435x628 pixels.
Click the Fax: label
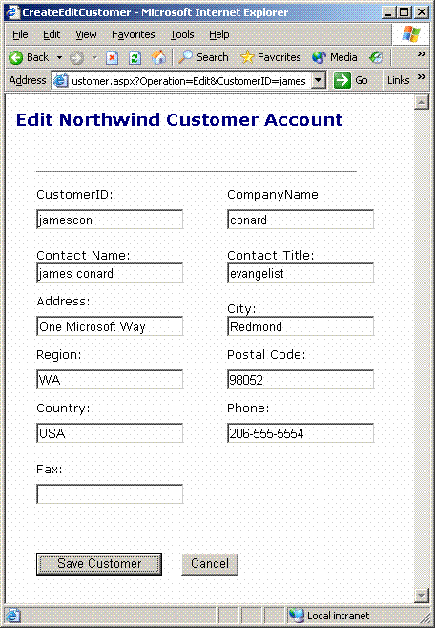point(50,470)
